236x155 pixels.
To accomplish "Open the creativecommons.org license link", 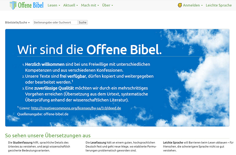I will tap(76, 108).
